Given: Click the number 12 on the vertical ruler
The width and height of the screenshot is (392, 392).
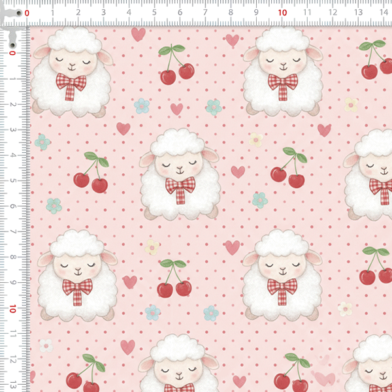Looking at the screenshot, I should (x=12, y=360).
